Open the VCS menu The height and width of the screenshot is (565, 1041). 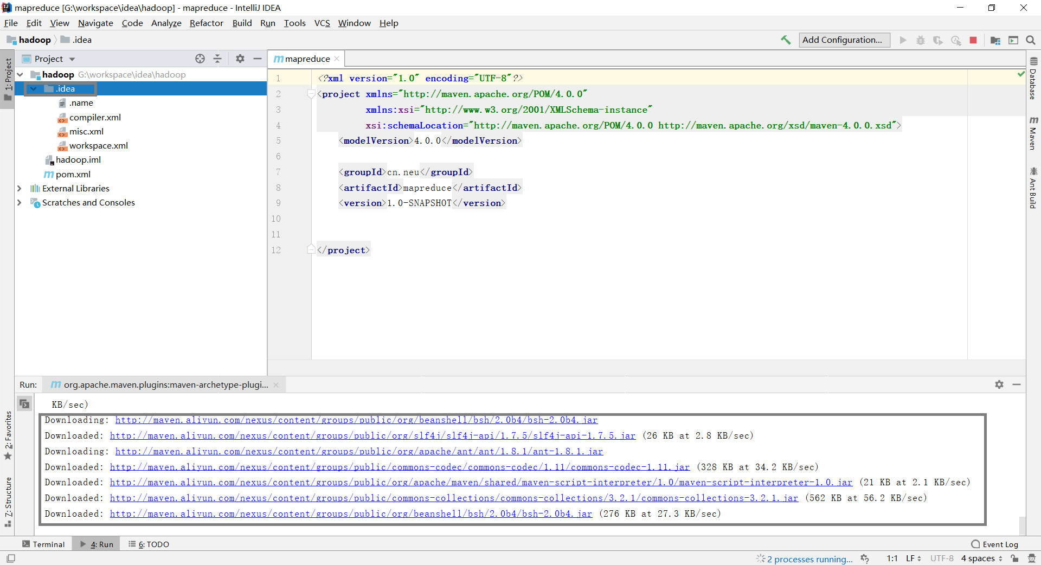point(322,23)
